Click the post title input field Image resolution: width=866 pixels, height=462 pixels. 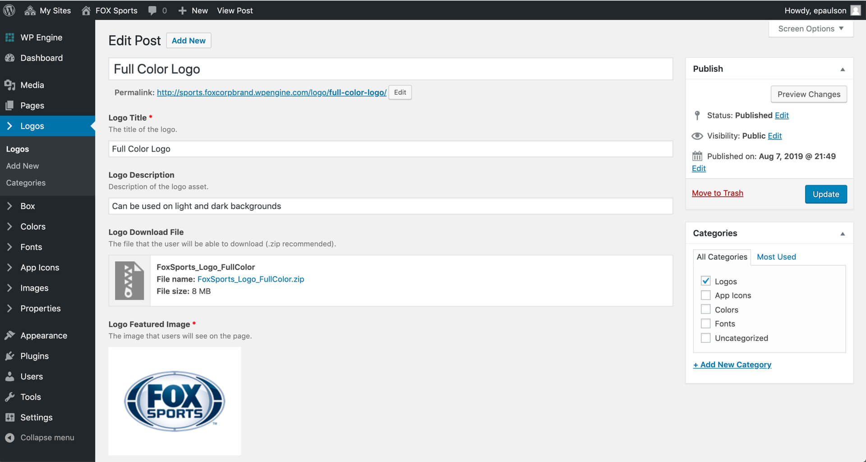(391, 69)
